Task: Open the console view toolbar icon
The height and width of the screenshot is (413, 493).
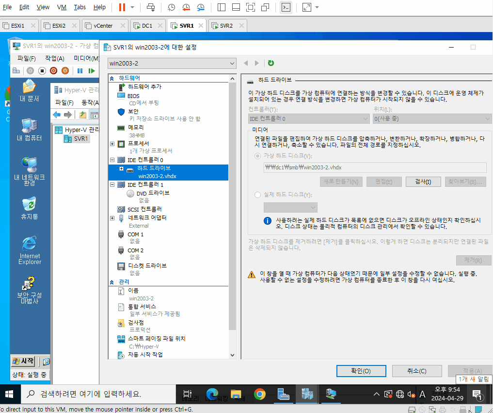Action: (x=286, y=7)
